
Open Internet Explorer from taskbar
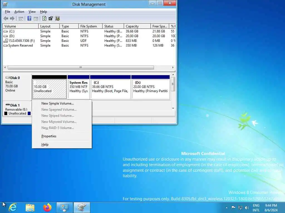[13, 207]
